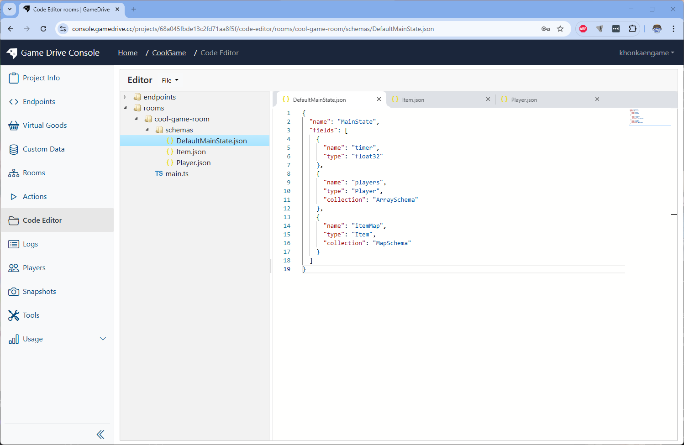Open the Players section
This screenshot has height=445, width=684.
(34, 267)
